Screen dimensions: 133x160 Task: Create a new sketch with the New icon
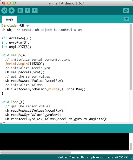[x=20, y=10]
